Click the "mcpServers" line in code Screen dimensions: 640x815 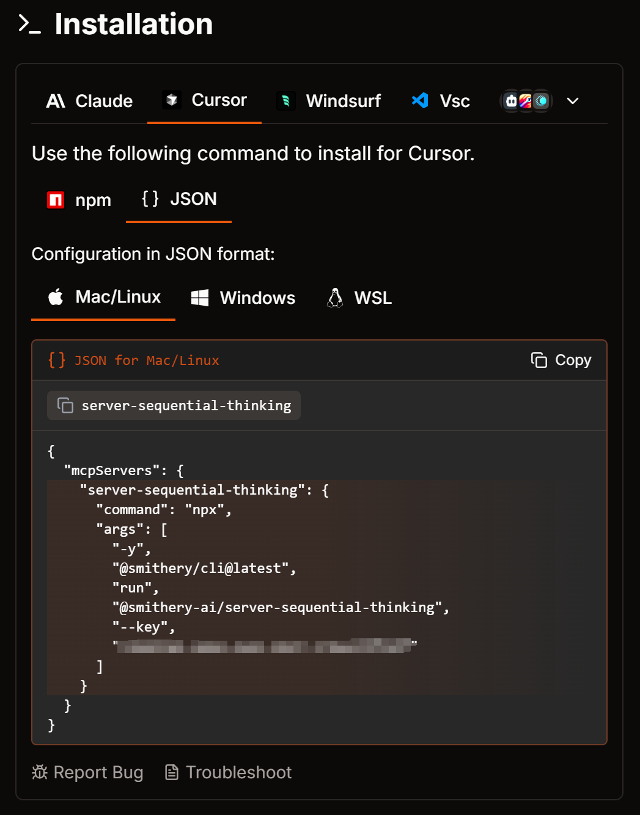124,471
